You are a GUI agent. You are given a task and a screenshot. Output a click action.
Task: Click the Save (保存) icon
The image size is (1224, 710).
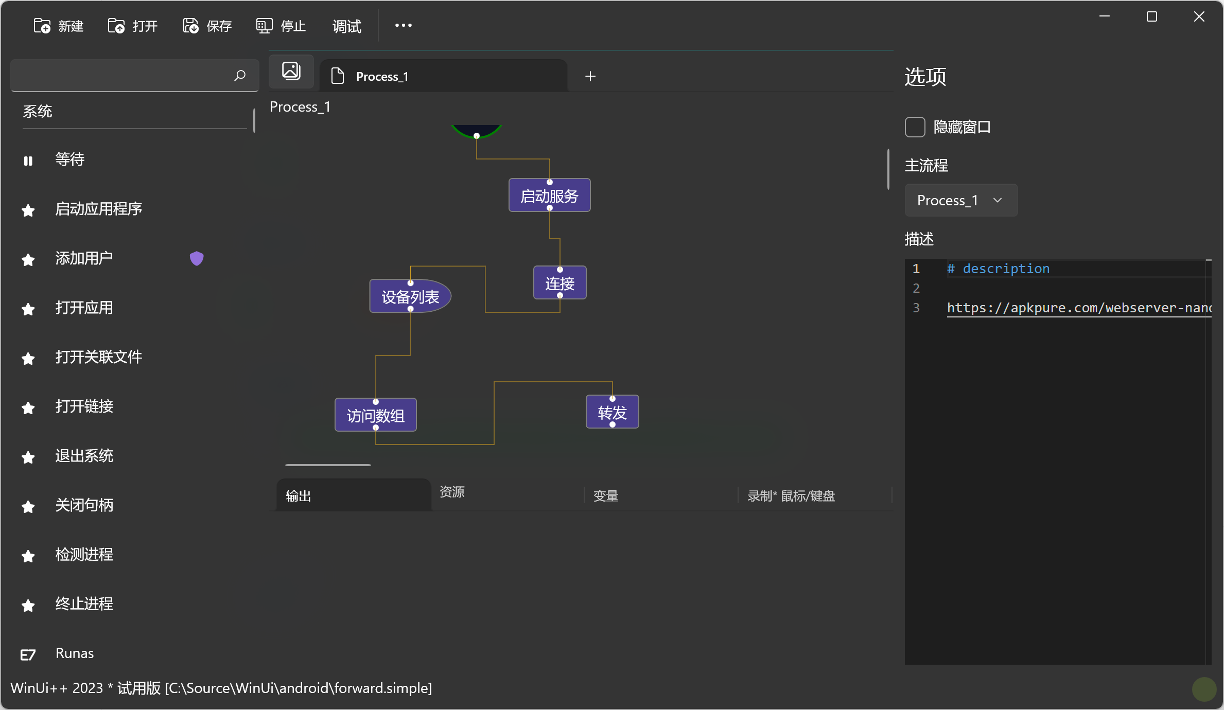[x=190, y=26]
